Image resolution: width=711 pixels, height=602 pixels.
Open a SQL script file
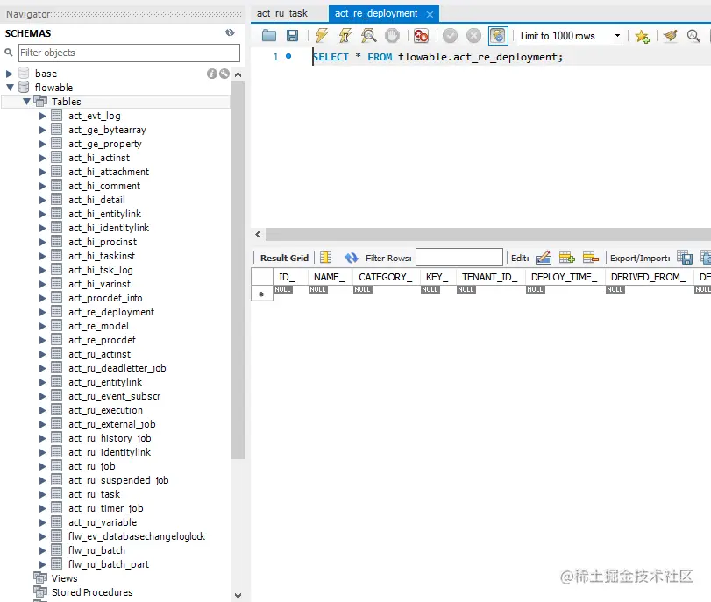click(x=268, y=35)
